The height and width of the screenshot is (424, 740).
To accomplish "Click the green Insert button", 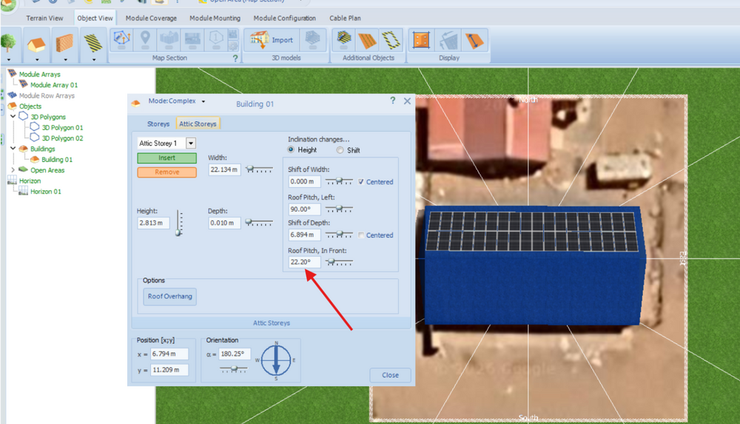I will click(166, 158).
